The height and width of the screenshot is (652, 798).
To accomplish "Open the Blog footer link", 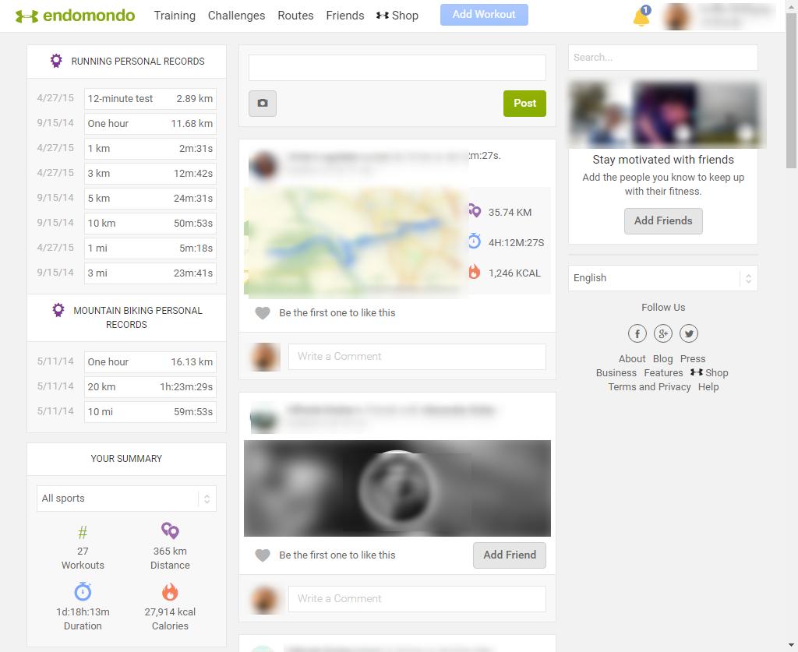I will [x=662, y=359].
